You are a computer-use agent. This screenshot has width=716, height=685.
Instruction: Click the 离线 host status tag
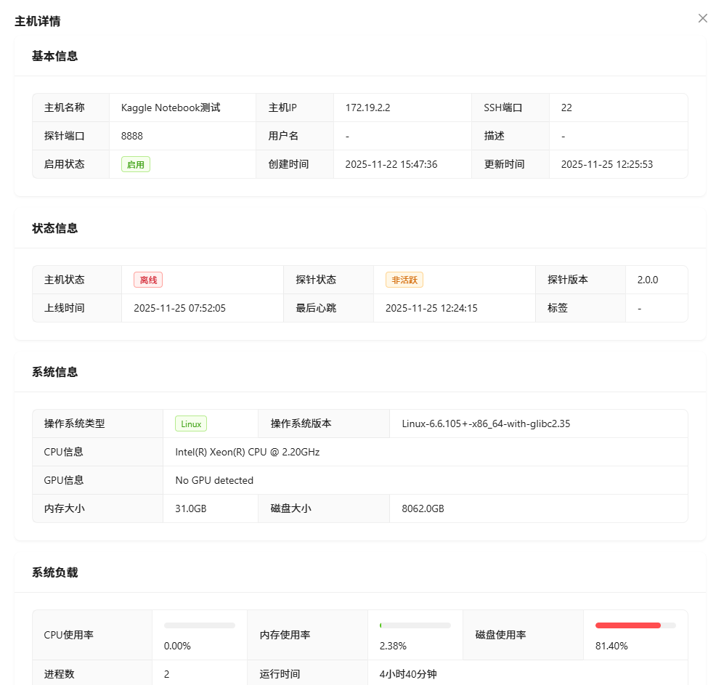(x=148, y=280)
